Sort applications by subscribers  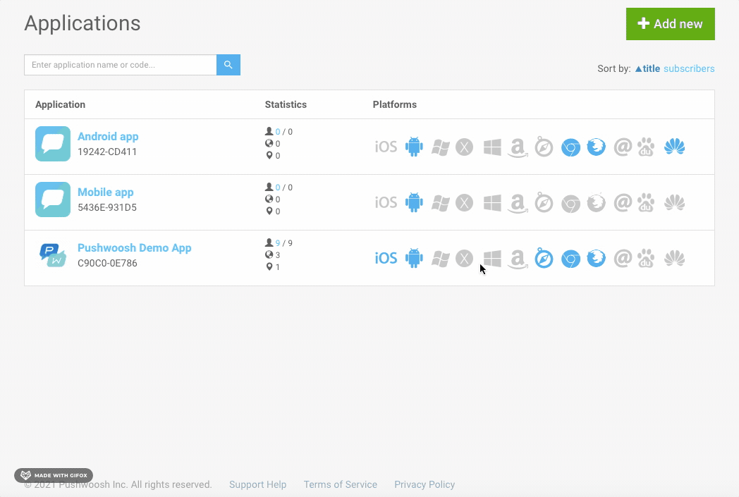689,69
